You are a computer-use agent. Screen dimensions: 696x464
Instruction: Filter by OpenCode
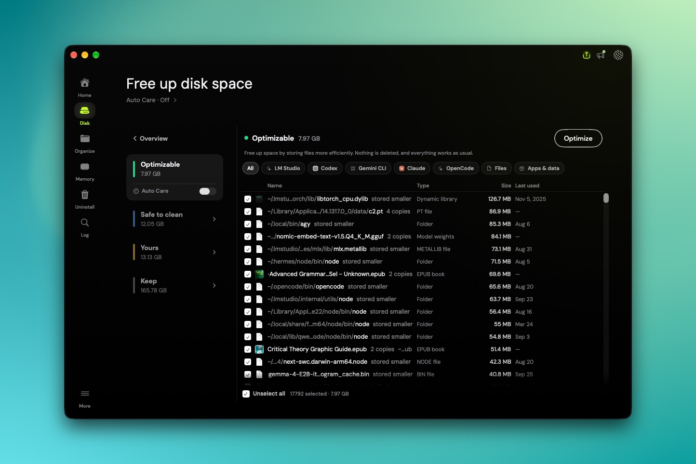click(455, 168)
